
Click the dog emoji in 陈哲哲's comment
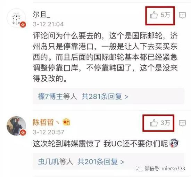pos(173,143)
